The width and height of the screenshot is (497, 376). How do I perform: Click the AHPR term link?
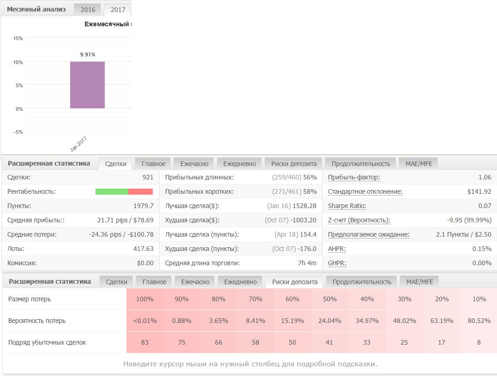click(337, 249)
